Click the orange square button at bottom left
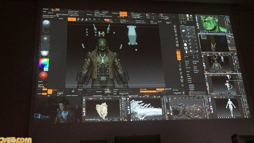Screen dimensions: 254x143 (50, 92)
